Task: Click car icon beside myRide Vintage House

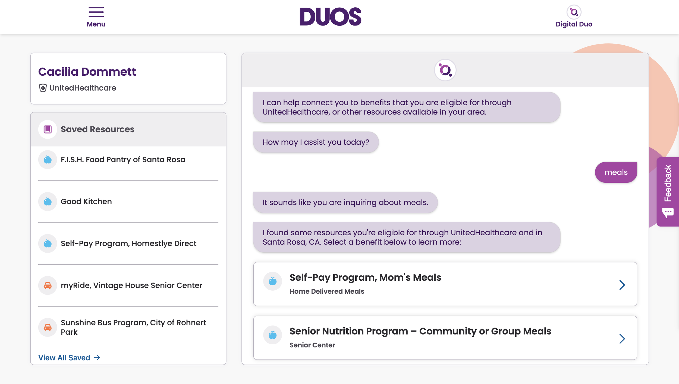Action: [48, 285]
